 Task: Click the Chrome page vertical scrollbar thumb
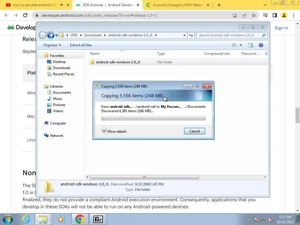pos(297,115)
